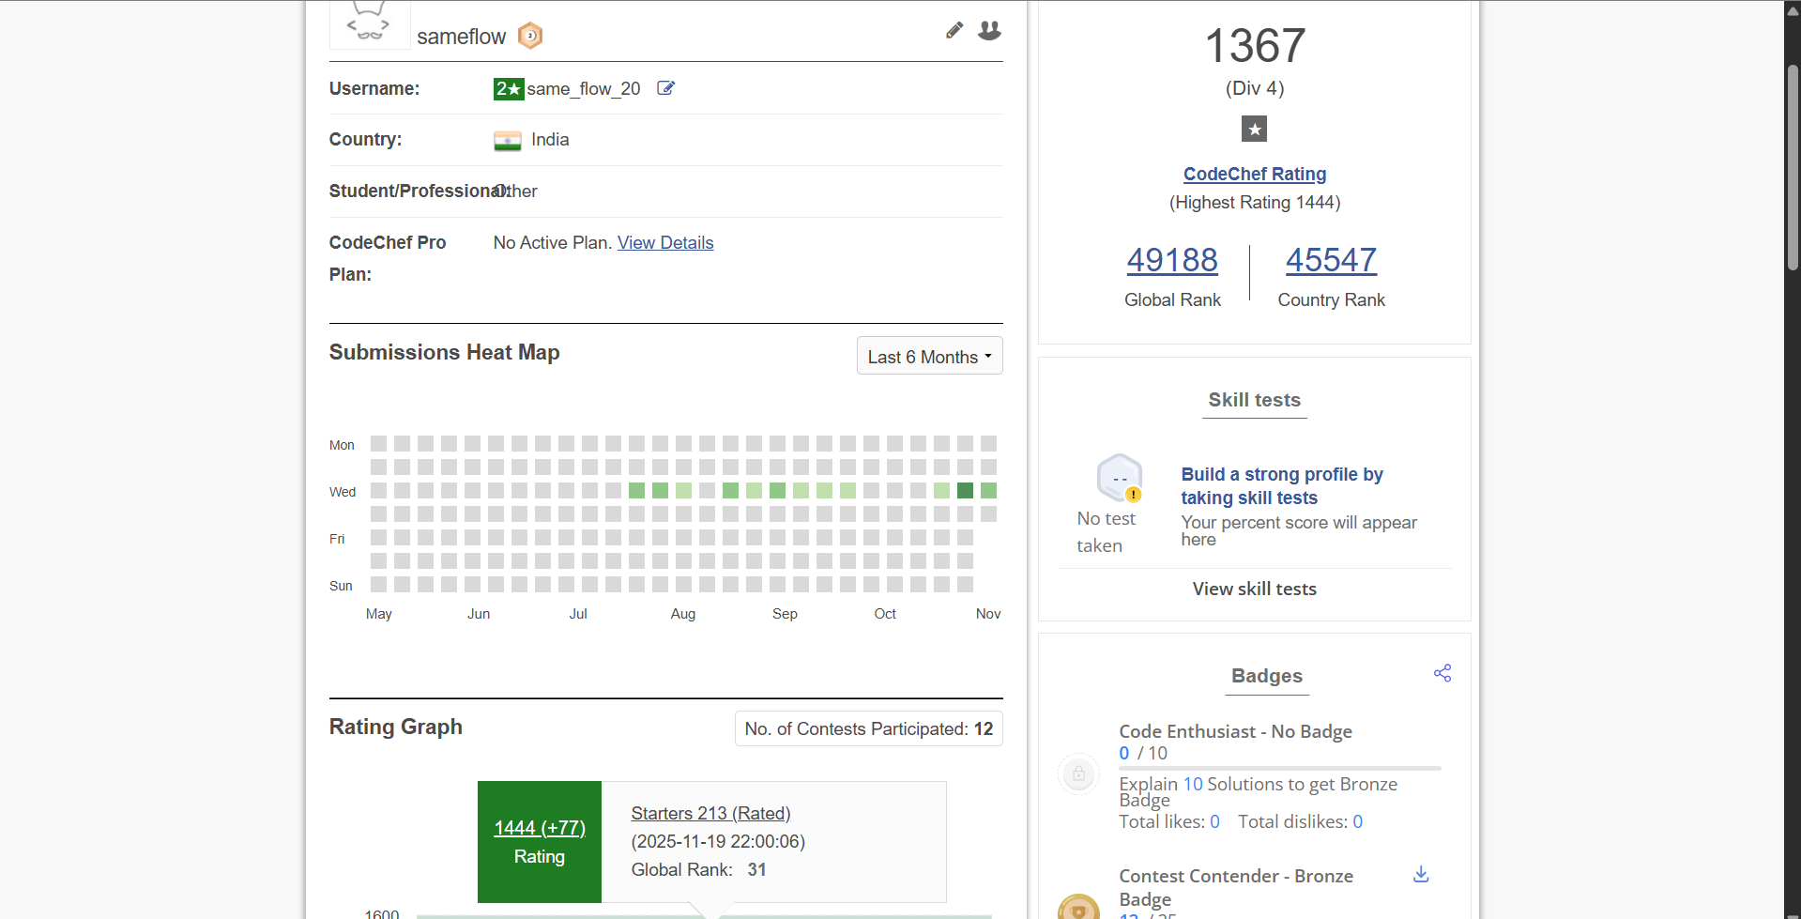
Task: Click the '1367' rating number
Action: pyautogui.click(x=1255, y=45)
